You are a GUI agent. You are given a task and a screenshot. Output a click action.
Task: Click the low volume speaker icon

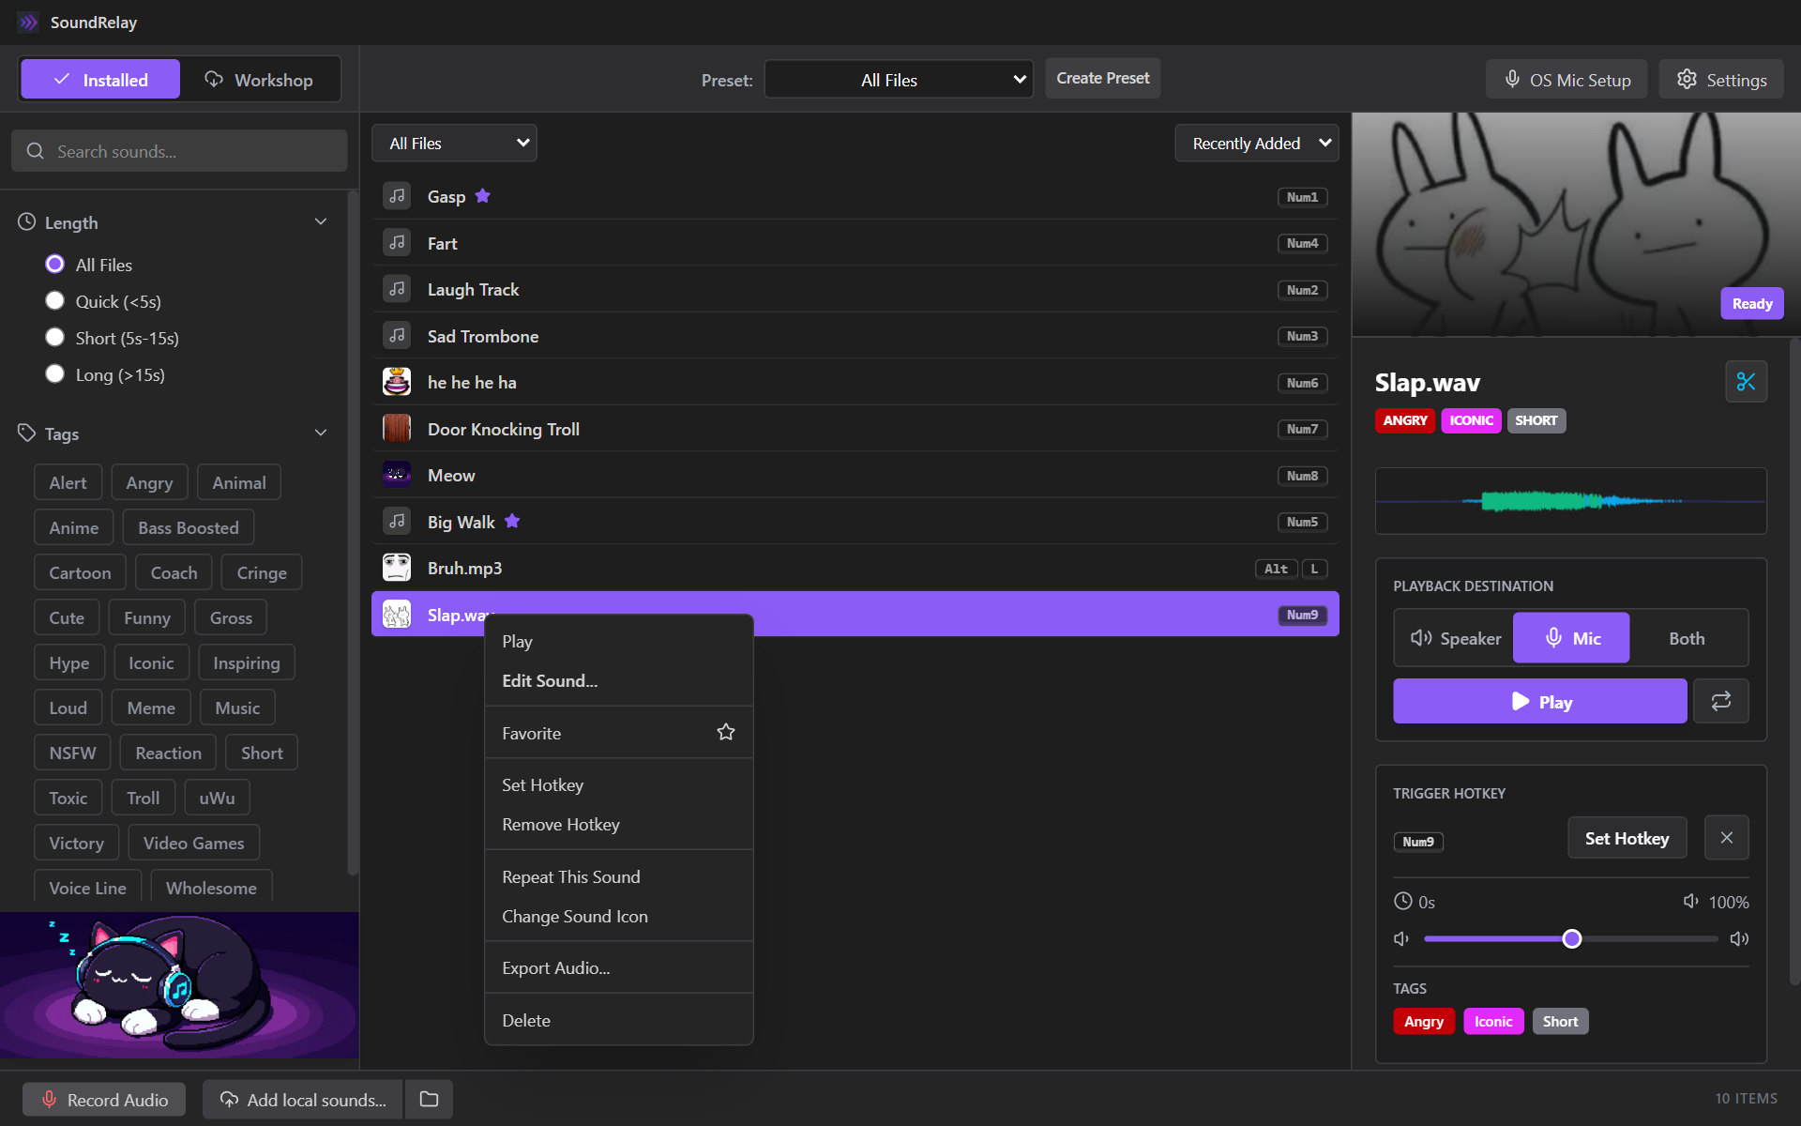click(1401, 939)
